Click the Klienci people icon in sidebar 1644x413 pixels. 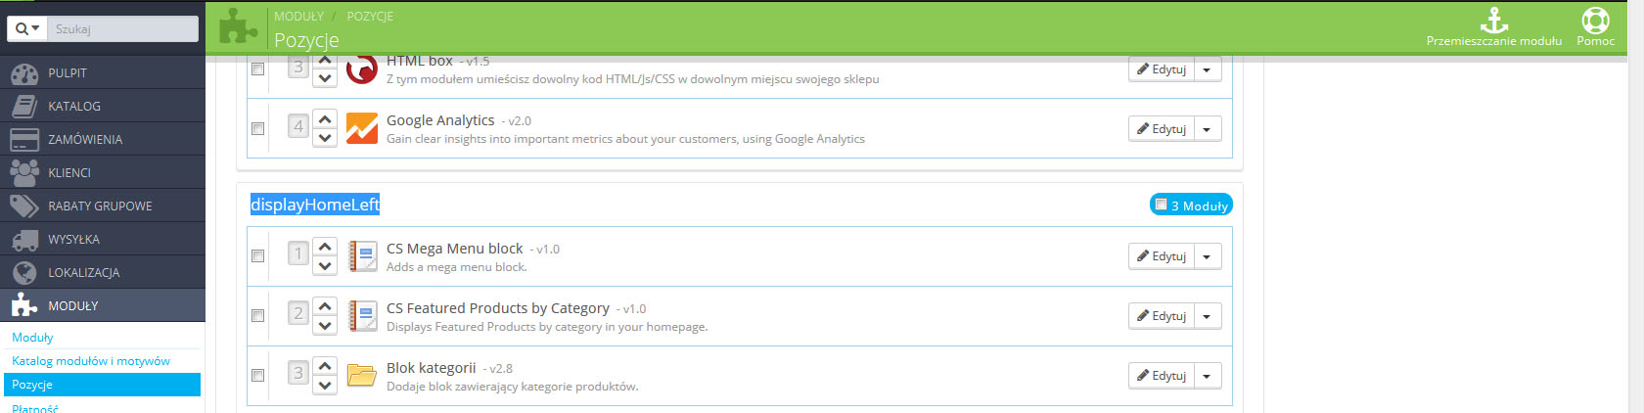(23, 172)
